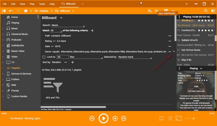The width and height of the screenshot is (217, 126).
Task: Click the Undo arrow in the toolbar
Action: tap(11, 11)
